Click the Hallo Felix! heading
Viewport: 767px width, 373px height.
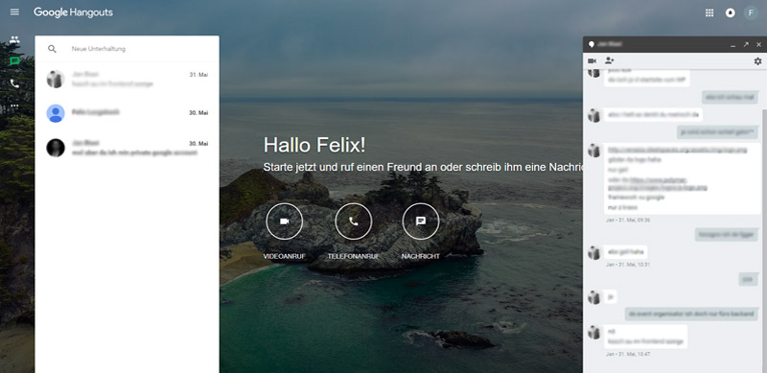[x=314, y=146]
